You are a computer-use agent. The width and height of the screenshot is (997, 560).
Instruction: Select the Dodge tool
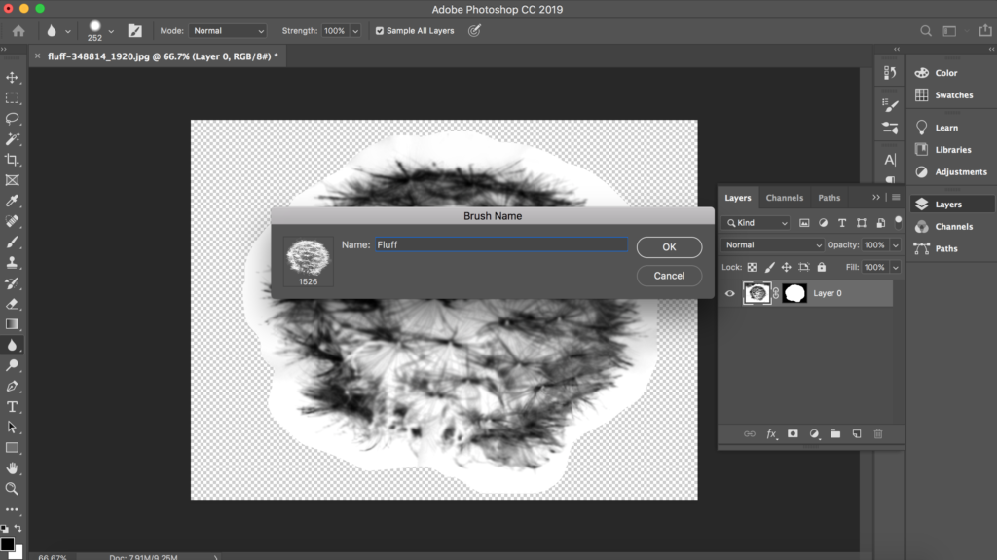click(x=12, y=365)
